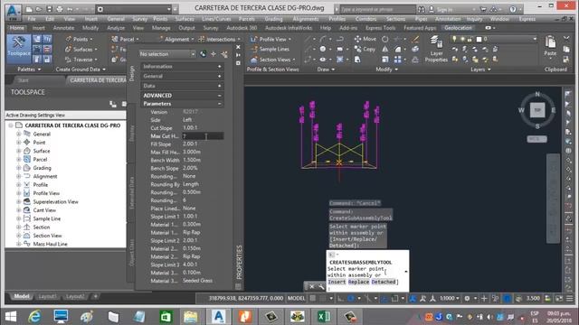Image resolution: width=579 pixels, height=325 pixels.
Task: Open the annotation scale 1:1000 dropdown
Action: tap(450, 298)
